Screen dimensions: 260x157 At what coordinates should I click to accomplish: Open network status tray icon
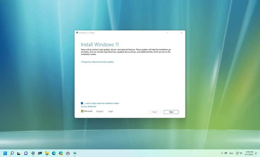pos(237,153)
